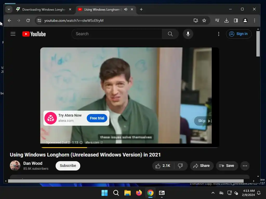Click the horizontal scrollbar's left arrow

6,181
